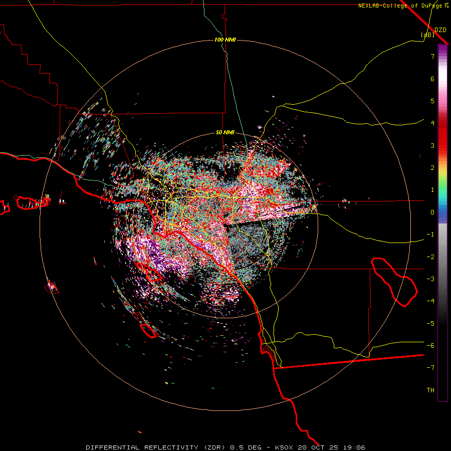Click the DZD product label
Viewport: 451px width, 451px height.
point(440,30)
